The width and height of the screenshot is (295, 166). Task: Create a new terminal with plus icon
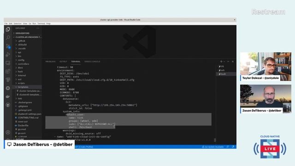pos(221,61)
